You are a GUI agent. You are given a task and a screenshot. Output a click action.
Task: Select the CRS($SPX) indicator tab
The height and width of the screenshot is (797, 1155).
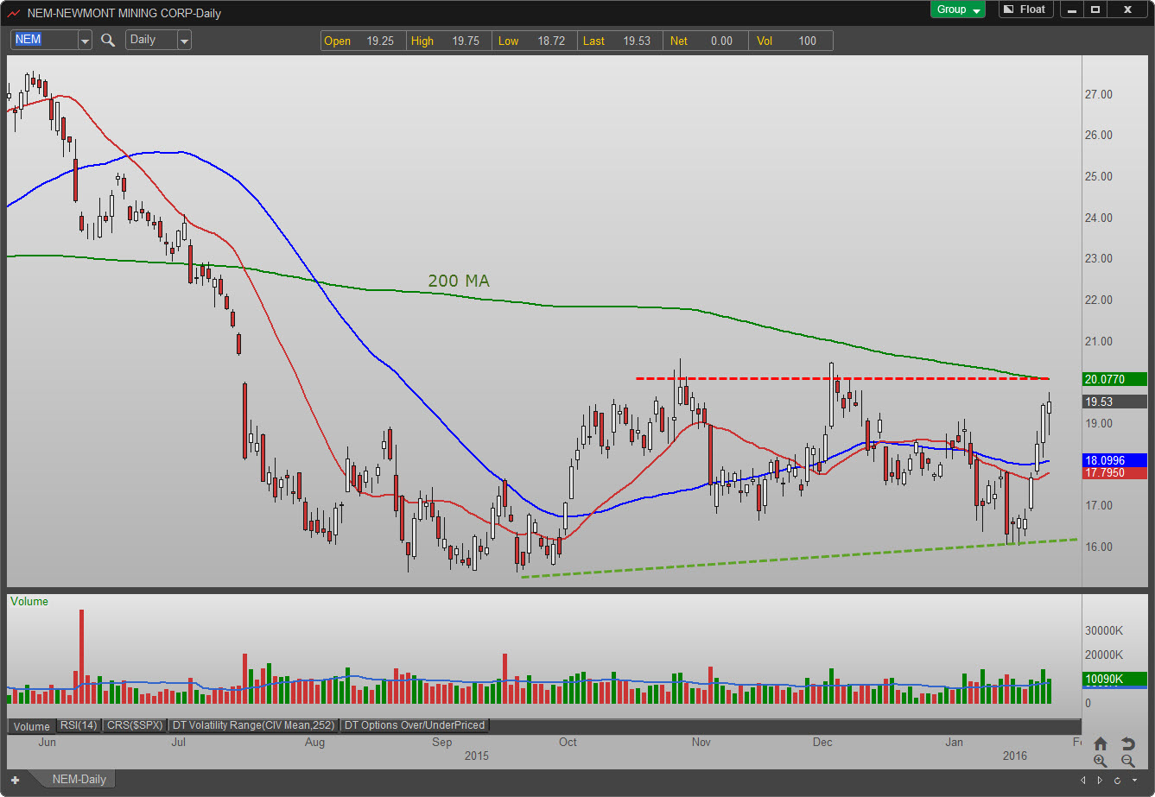tap(135, 725)
